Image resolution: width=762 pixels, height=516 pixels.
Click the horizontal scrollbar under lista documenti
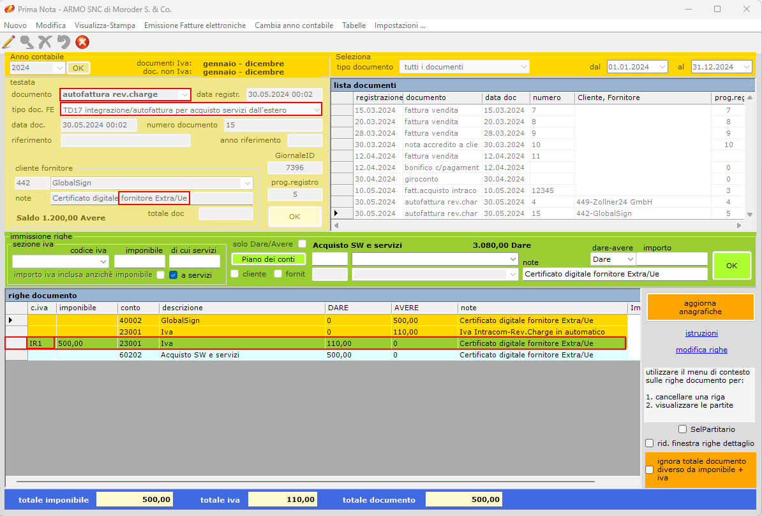(x=536, y=226)
